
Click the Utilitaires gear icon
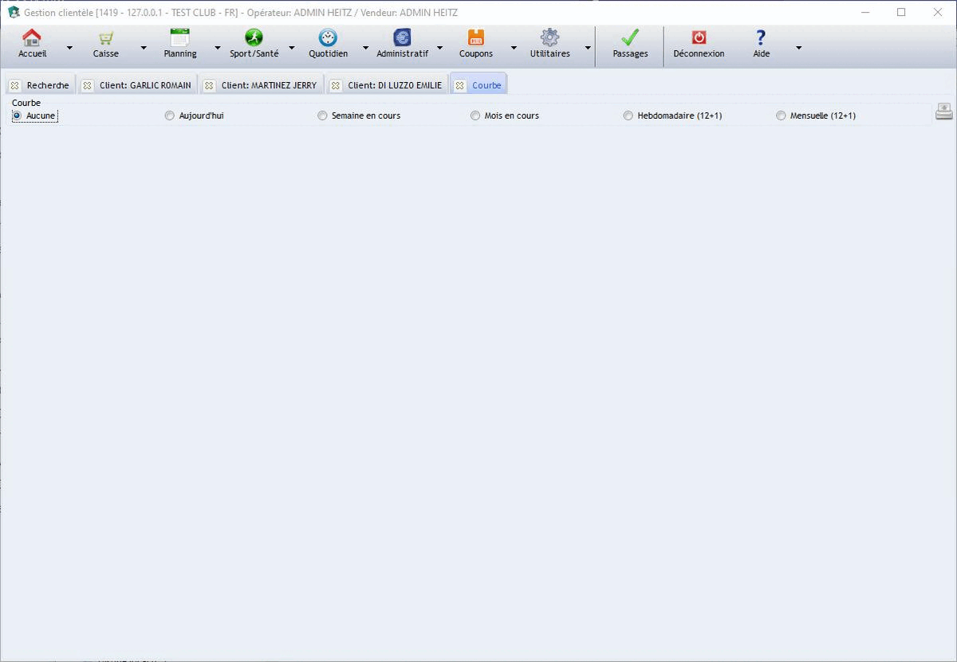pyautogui.click(x=549, y=38)
